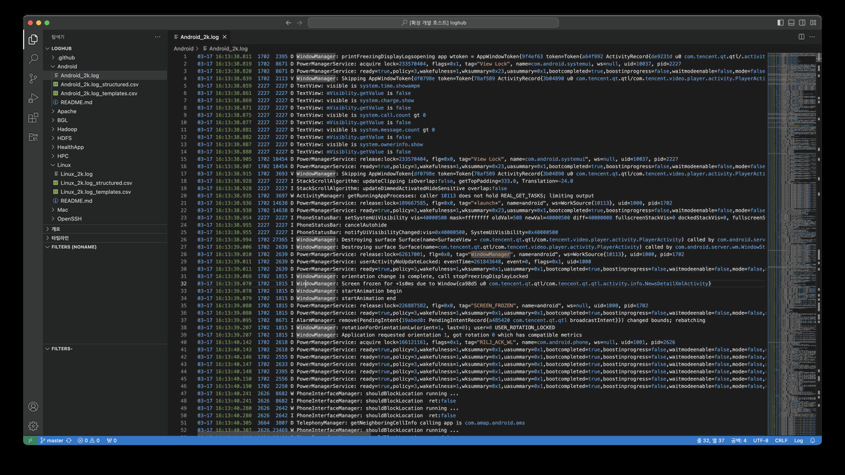Open the Source Control view

33,79
